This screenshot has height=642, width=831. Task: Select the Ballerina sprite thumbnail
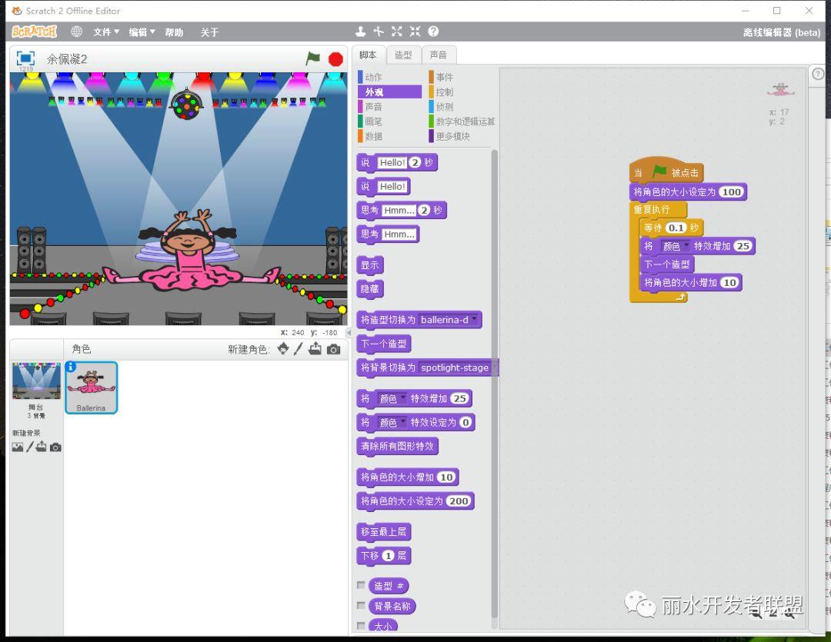click(x=92, y=387)
